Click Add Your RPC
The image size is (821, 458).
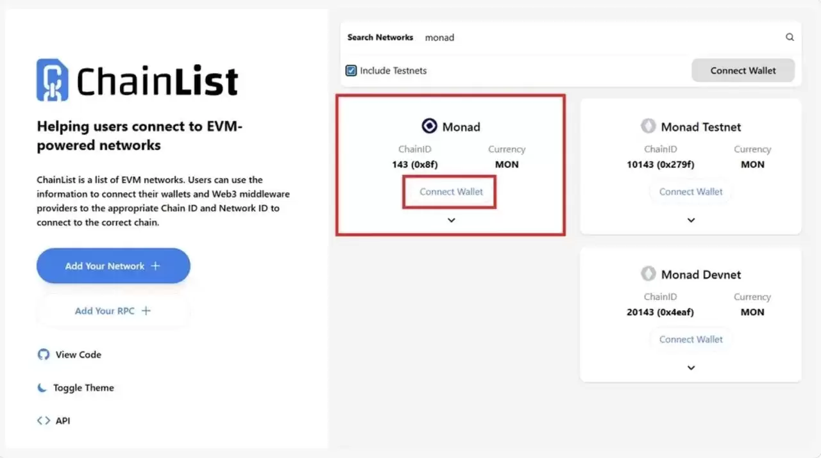tap(113, 311)
